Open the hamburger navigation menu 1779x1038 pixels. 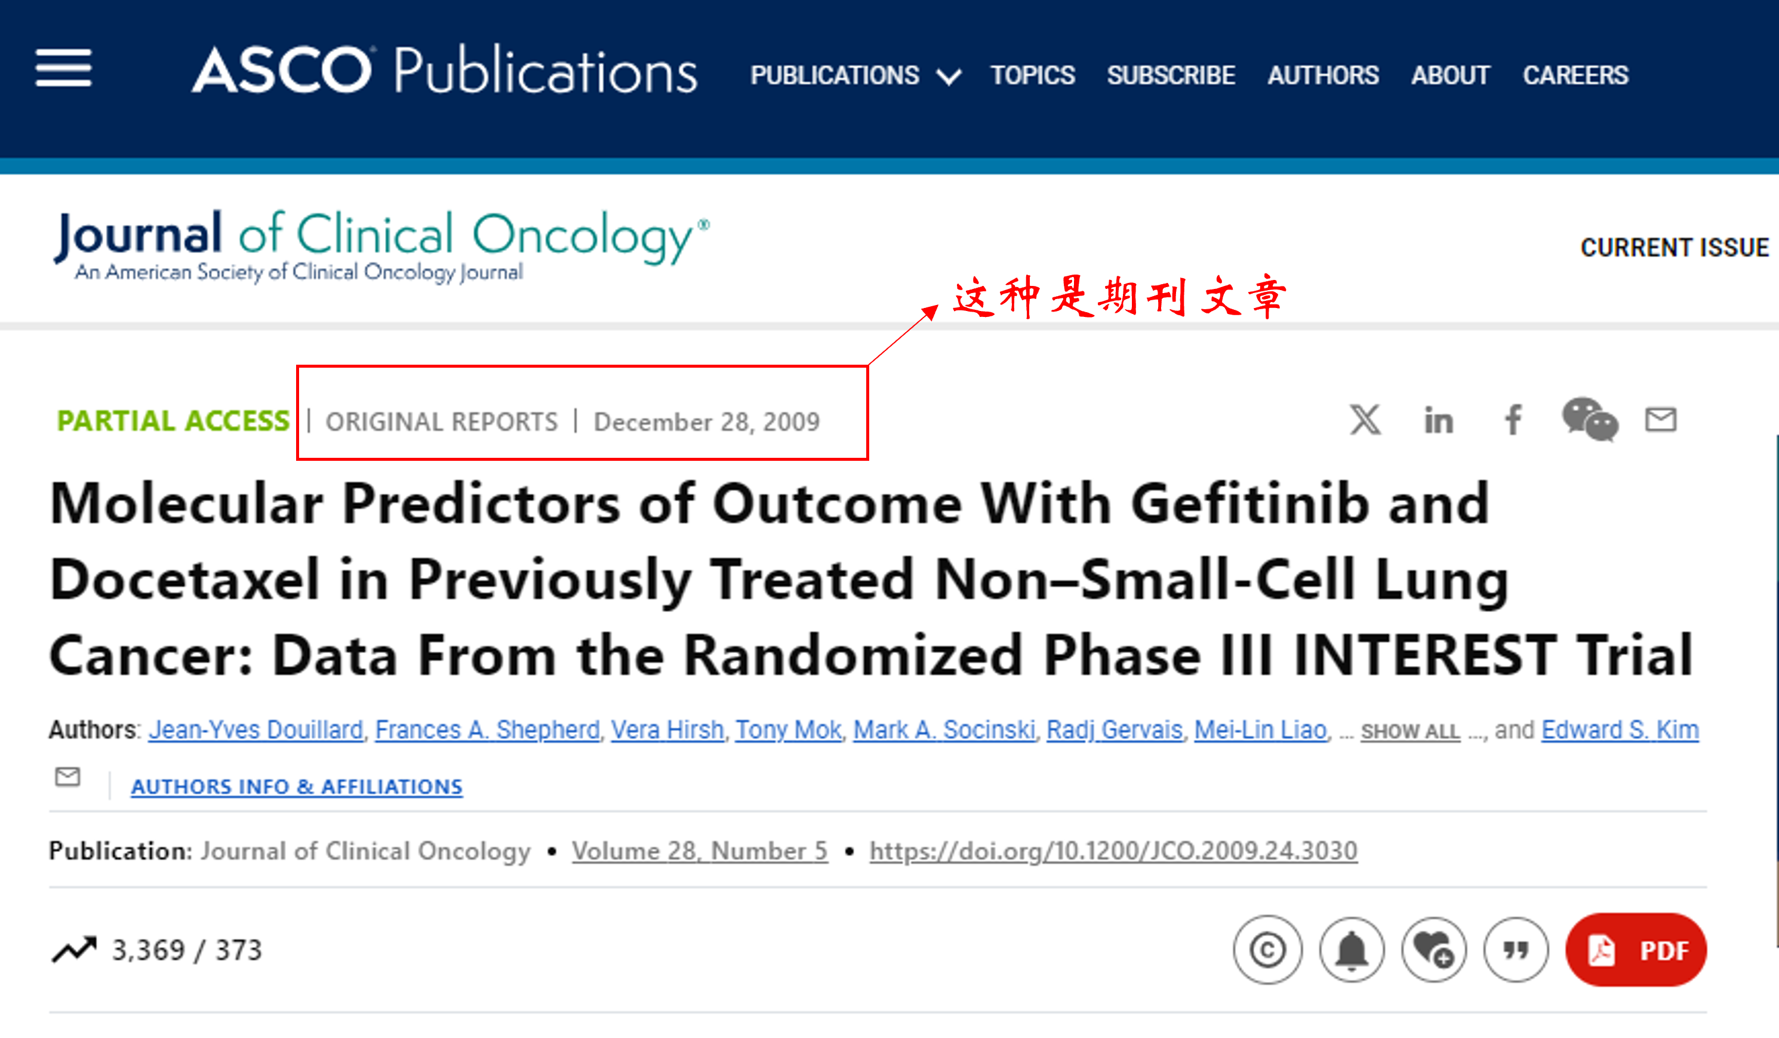coord(63,69)
